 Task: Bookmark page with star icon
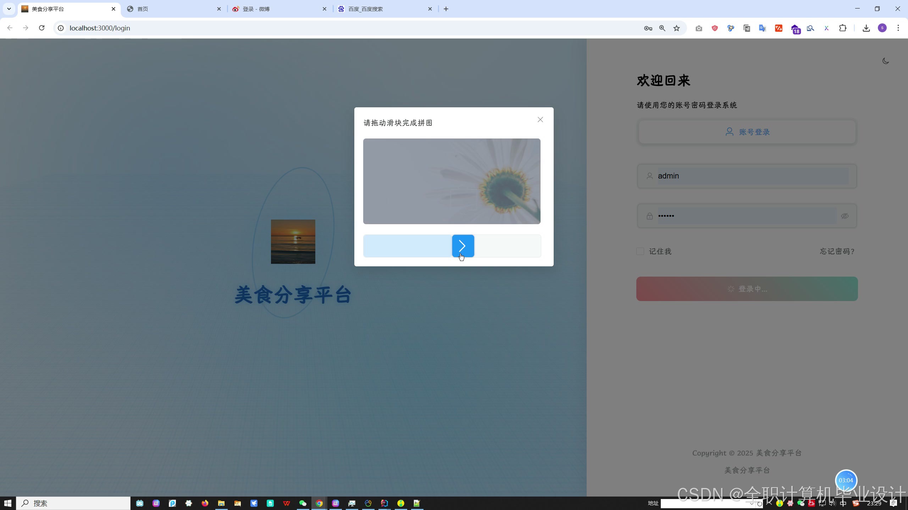pyautogui.click(x=676, y=28)
